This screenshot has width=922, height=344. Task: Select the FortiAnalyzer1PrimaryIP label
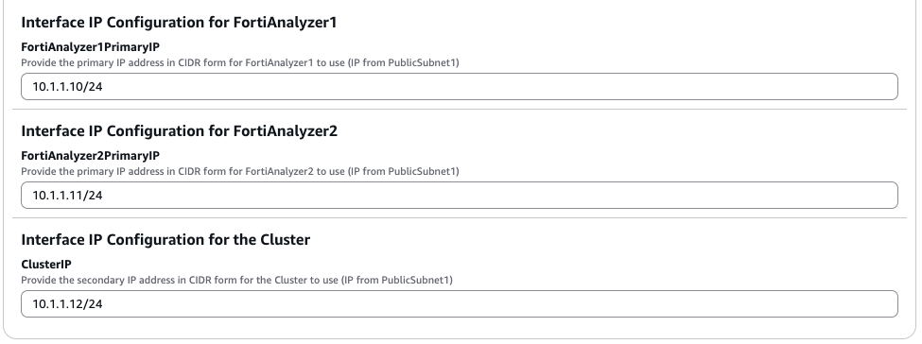coord(91,47)
